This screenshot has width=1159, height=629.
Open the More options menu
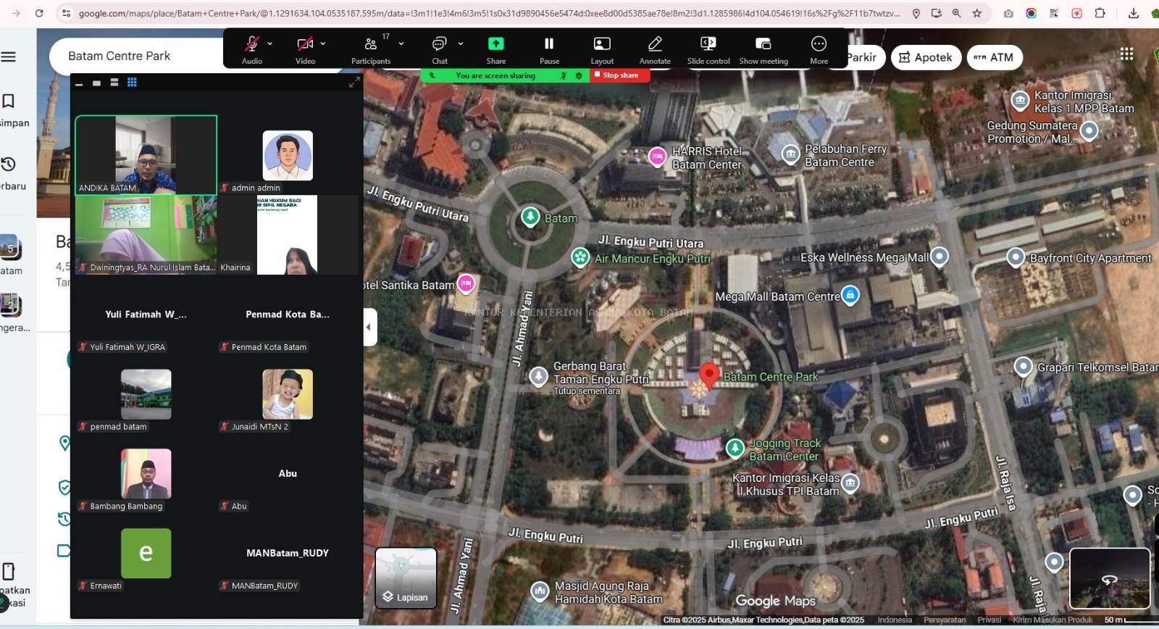[x=819, y=45]
